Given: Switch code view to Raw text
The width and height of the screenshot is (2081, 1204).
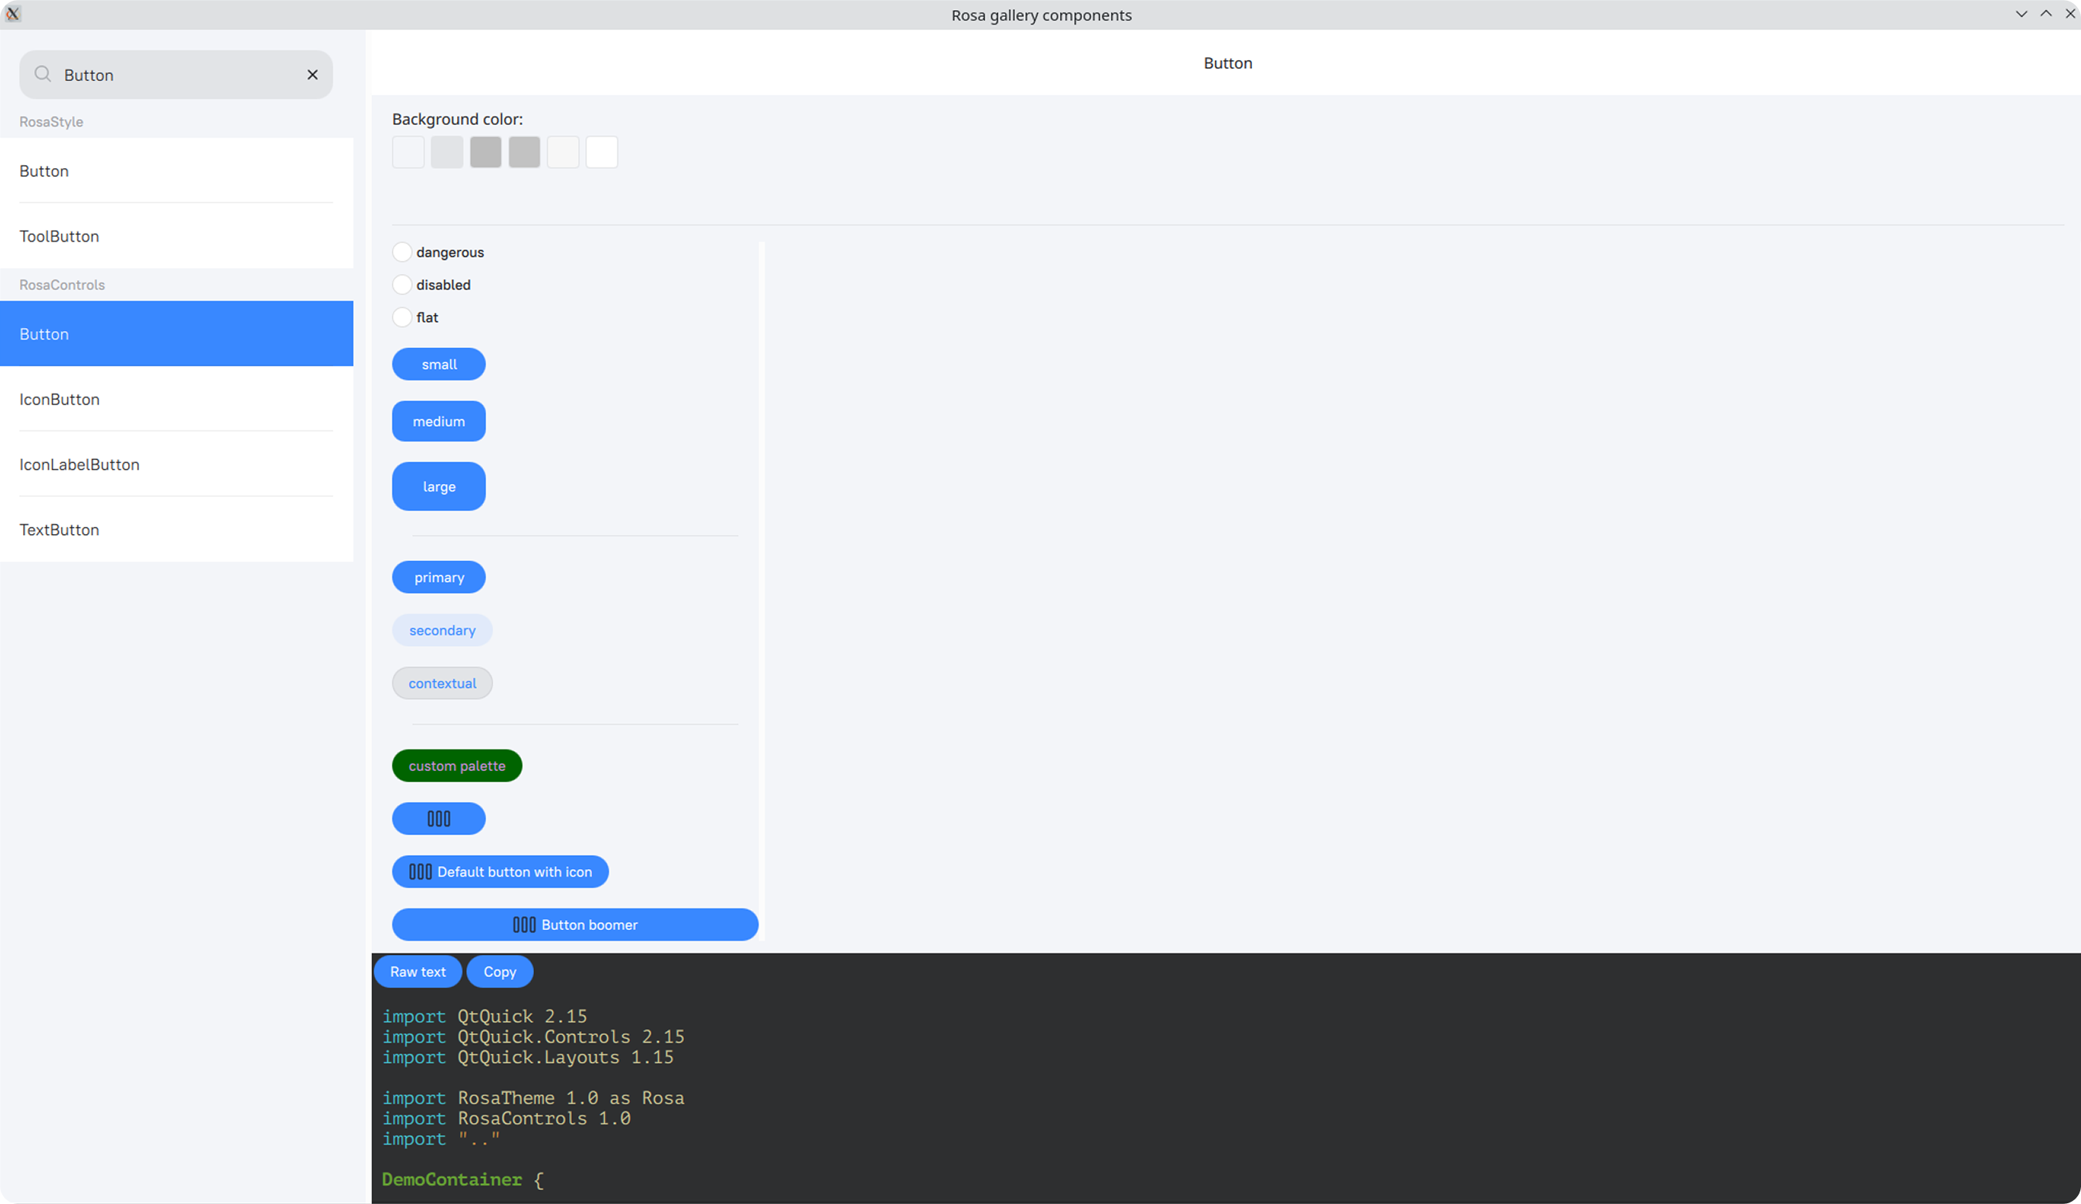Looking at the screenshot, I should click(418, 971).
